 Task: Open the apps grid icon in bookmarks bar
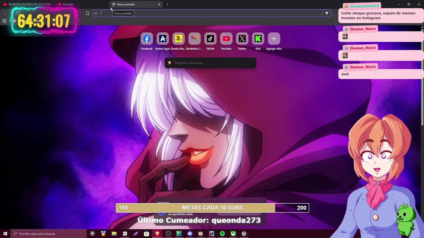pyautogui.click(x=4, y=21)
